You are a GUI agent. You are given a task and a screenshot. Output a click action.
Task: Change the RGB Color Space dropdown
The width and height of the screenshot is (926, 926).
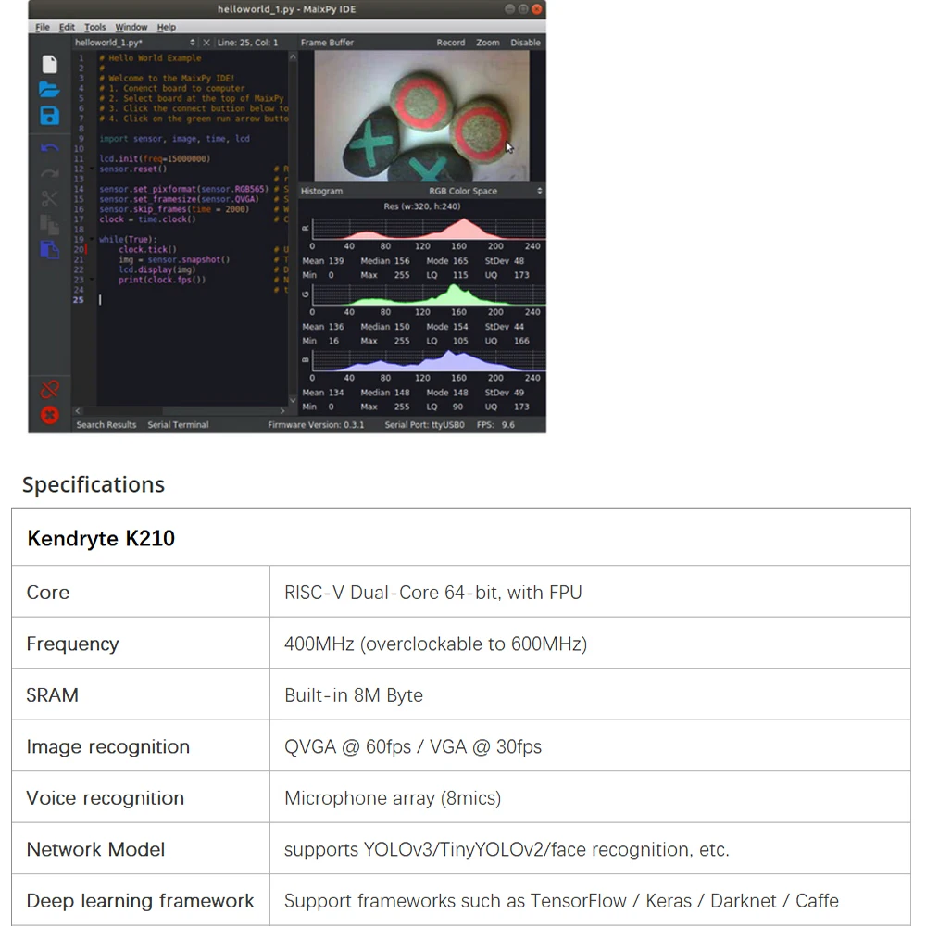[x=484, y=191]
